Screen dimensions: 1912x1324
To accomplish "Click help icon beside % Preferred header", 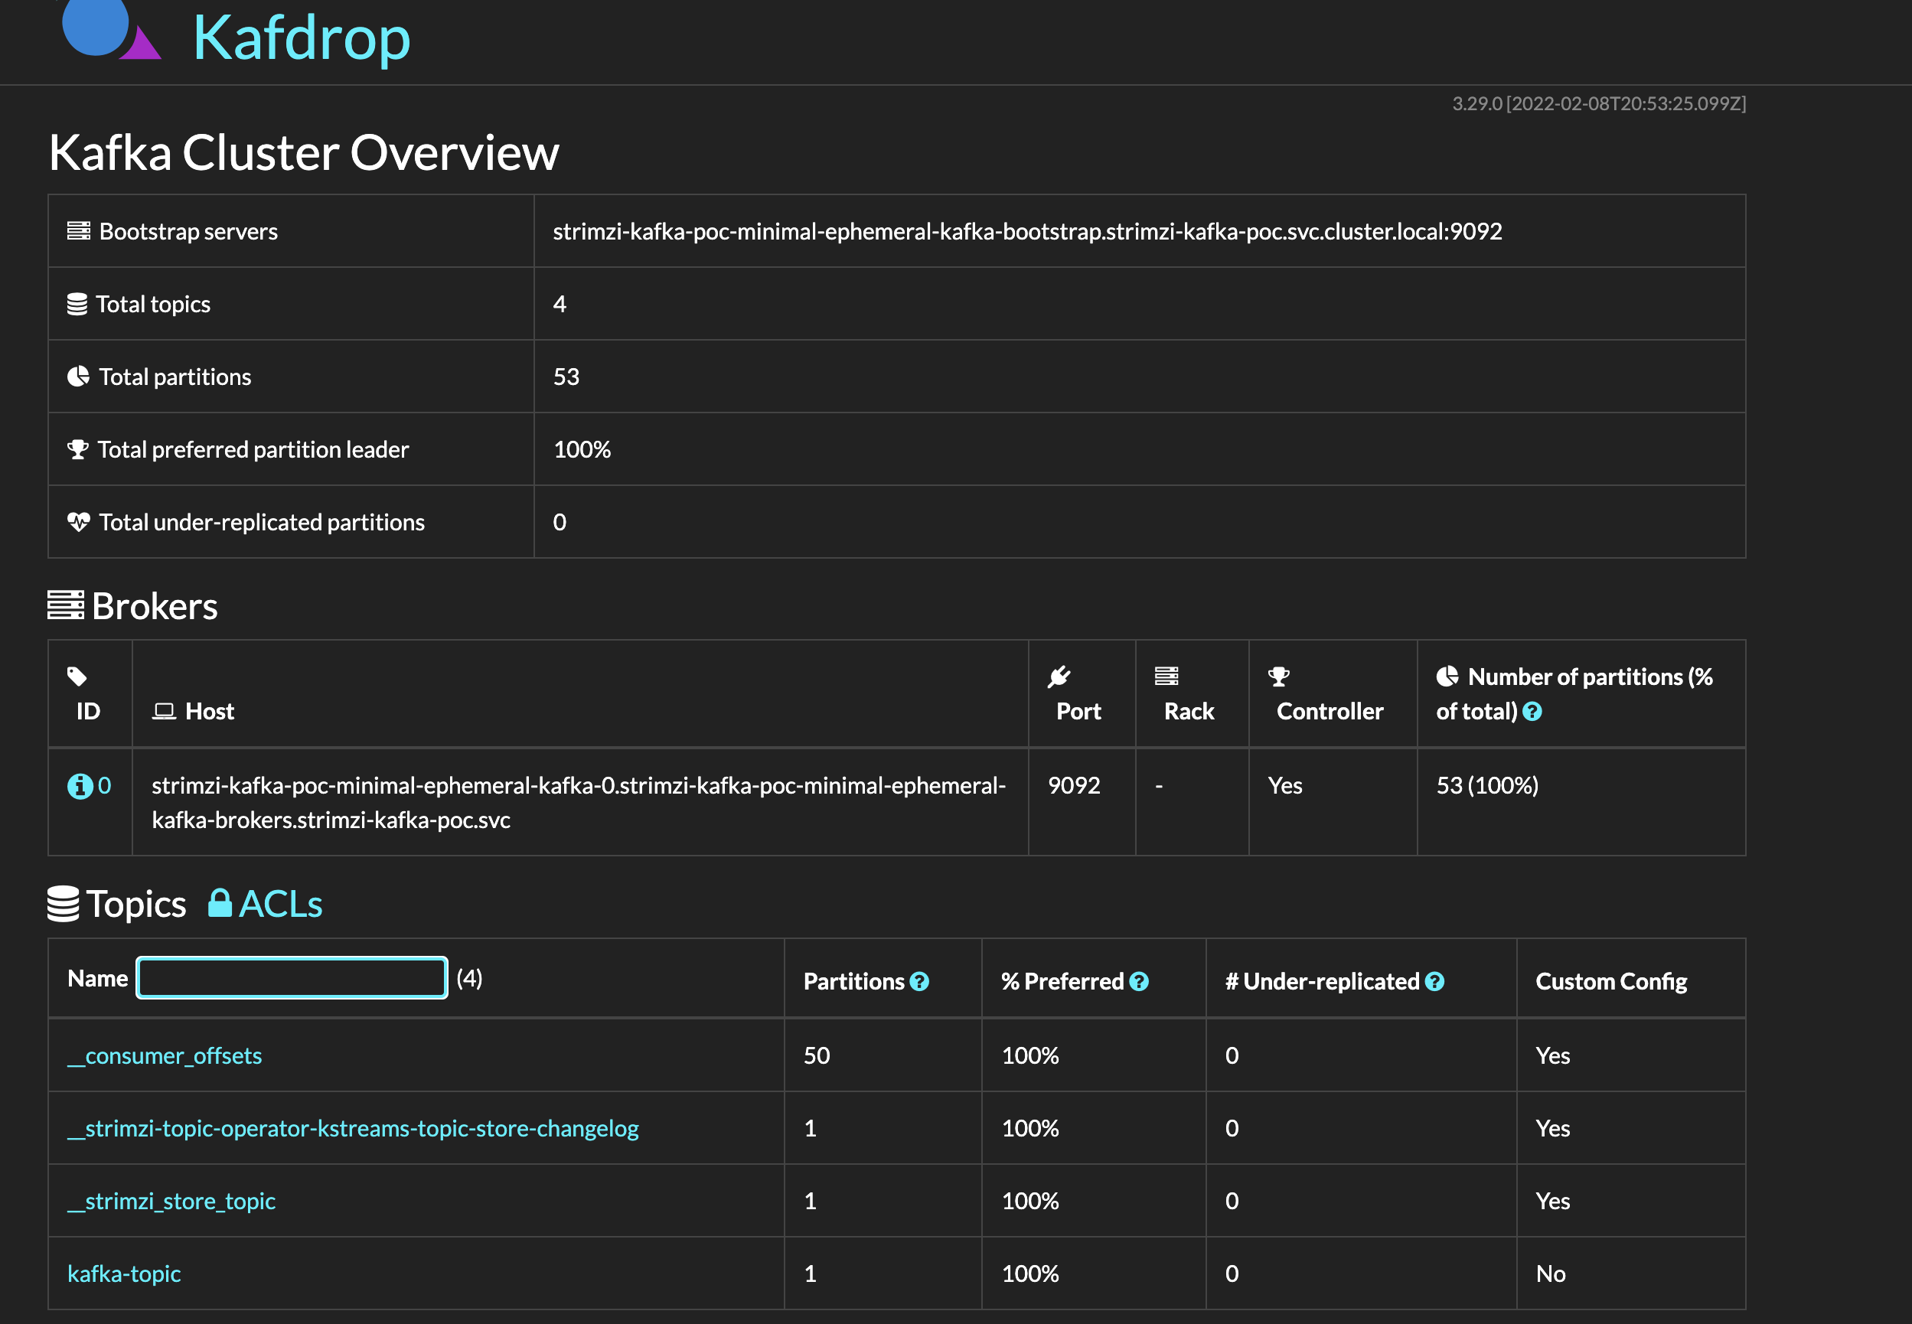I will pyautogui.click(x=1139, y=981).
